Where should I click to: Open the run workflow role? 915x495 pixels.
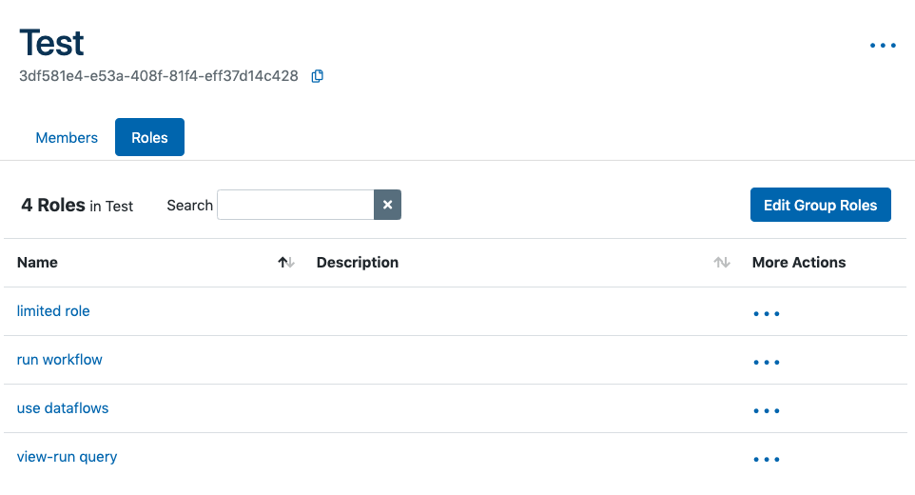60,360
